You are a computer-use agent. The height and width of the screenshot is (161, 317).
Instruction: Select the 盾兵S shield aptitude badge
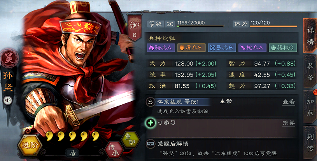191,48
